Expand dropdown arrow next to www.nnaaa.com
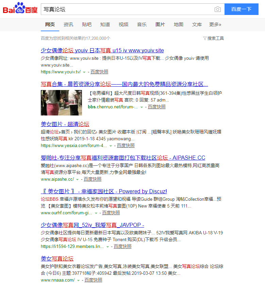 pyautogui.click(x=78, y=281)
